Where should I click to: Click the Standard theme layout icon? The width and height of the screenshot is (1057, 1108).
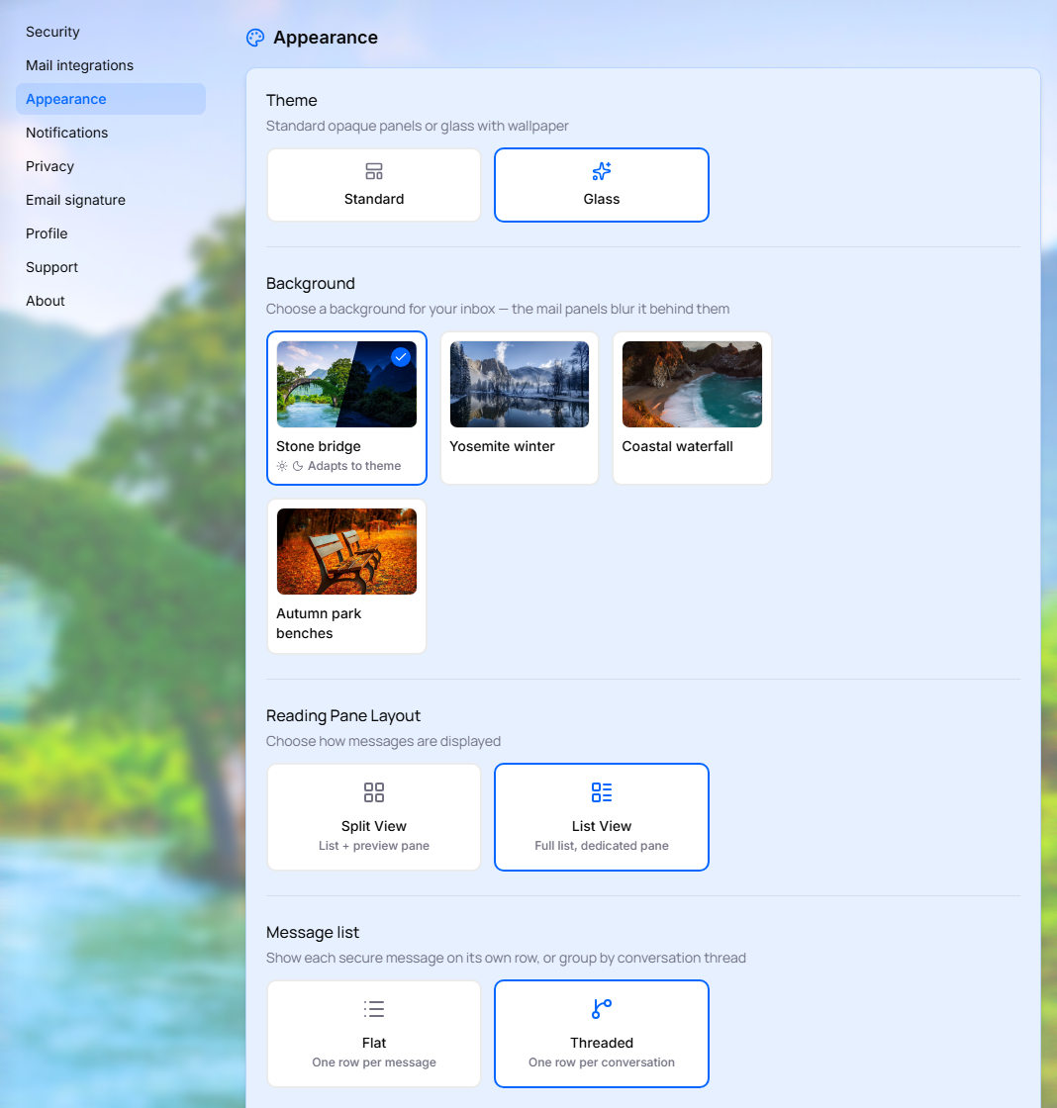(x=374, y=171)
